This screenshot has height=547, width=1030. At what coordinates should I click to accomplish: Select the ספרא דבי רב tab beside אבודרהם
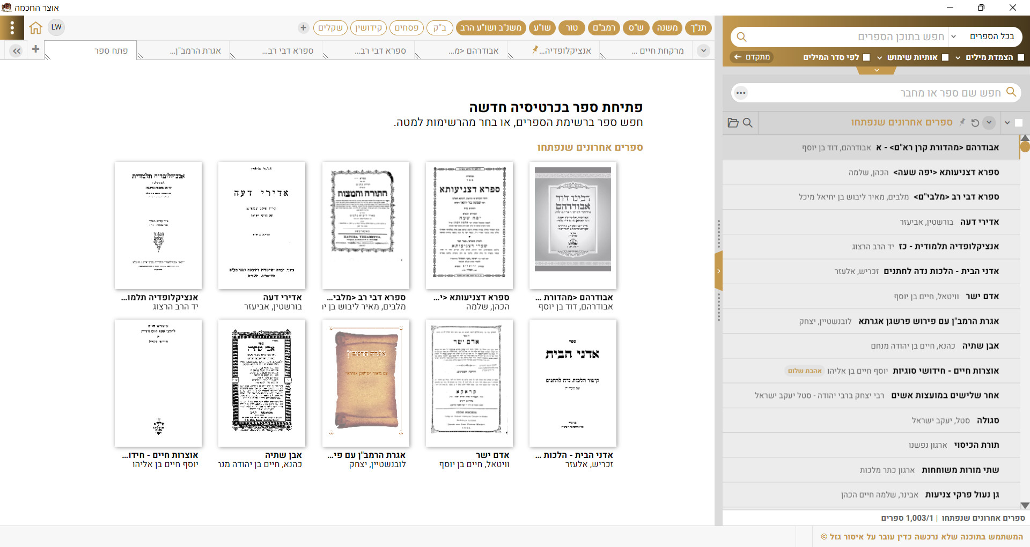369,51
